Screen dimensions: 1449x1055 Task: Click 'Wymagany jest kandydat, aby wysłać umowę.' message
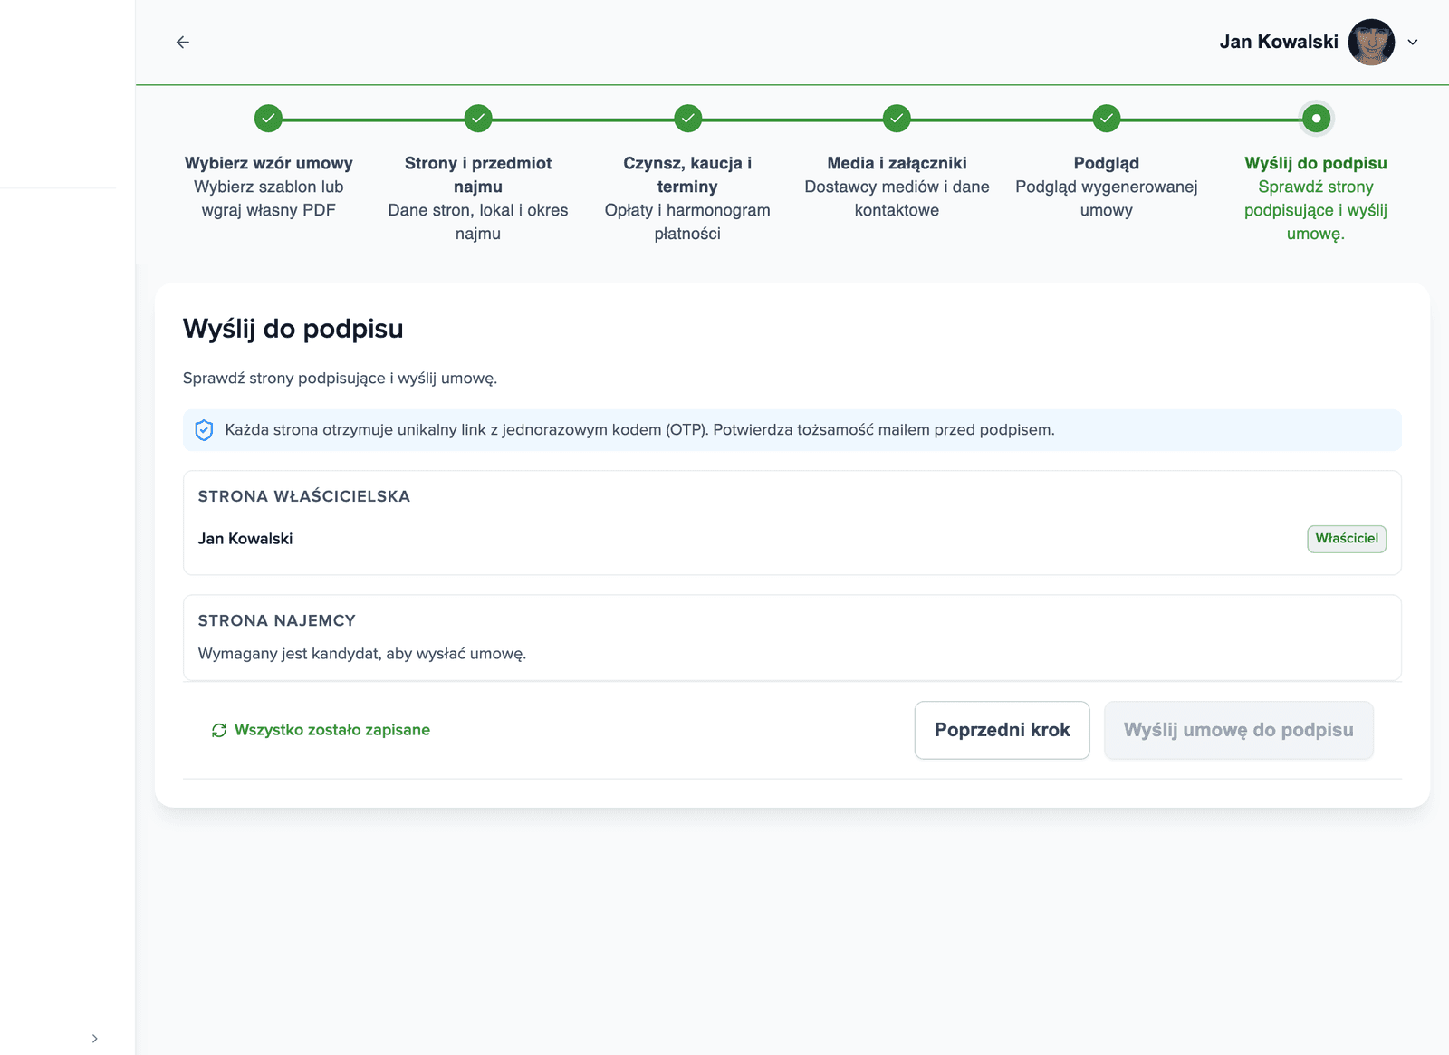(362, 654)
